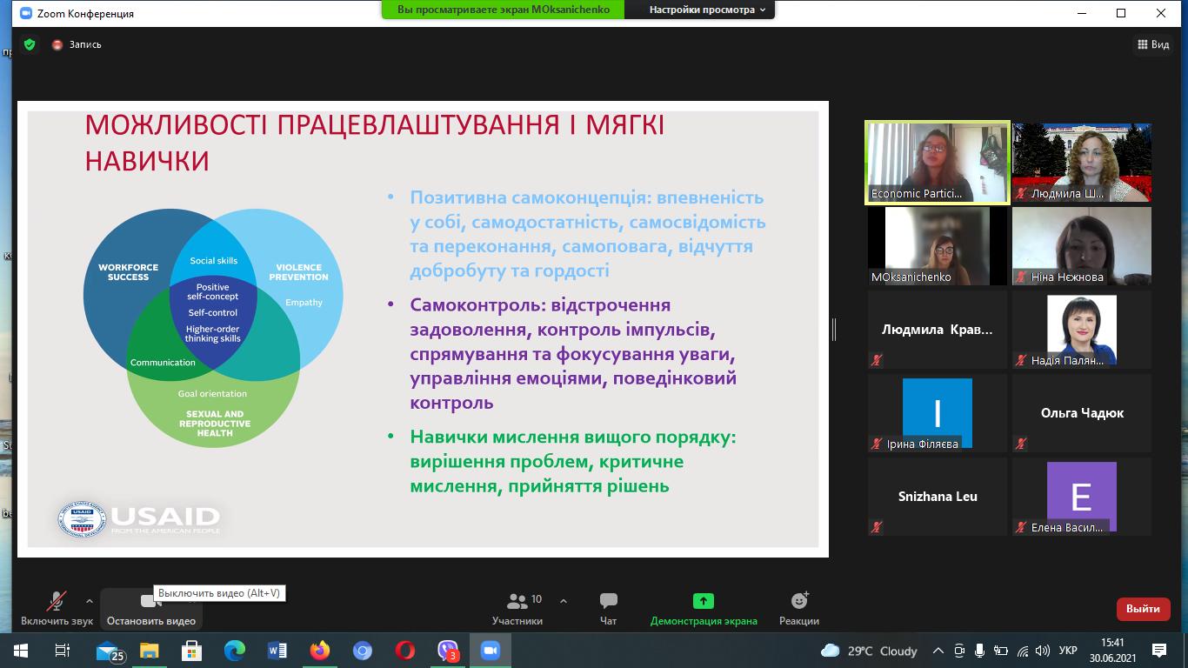Click the Ukrainian keyboard layout УКР indicator
The image size is (1188, 668).
click(1067, 652)
